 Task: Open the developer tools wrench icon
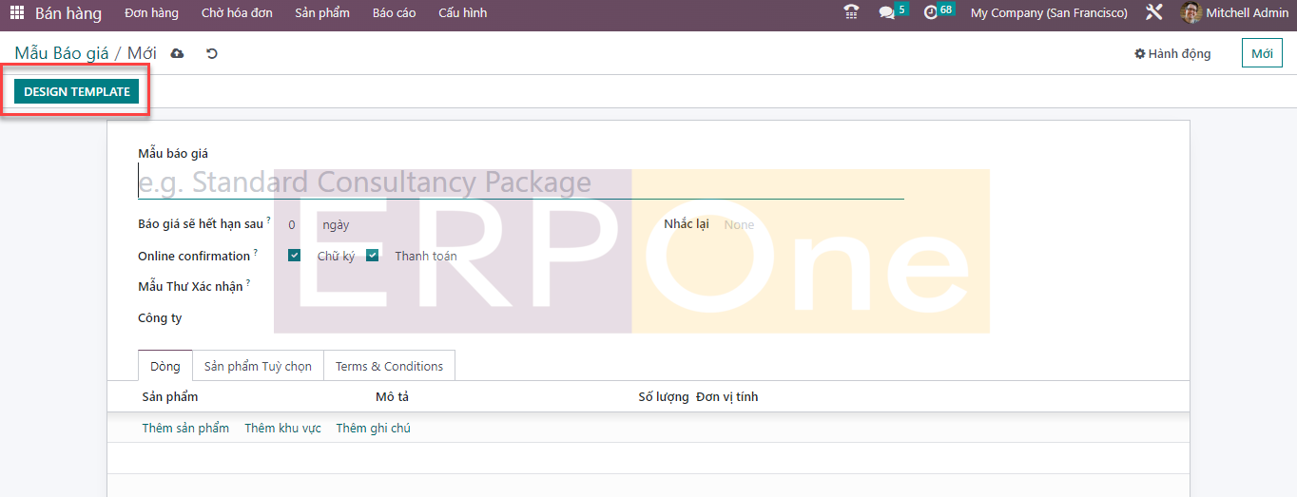1154,13
